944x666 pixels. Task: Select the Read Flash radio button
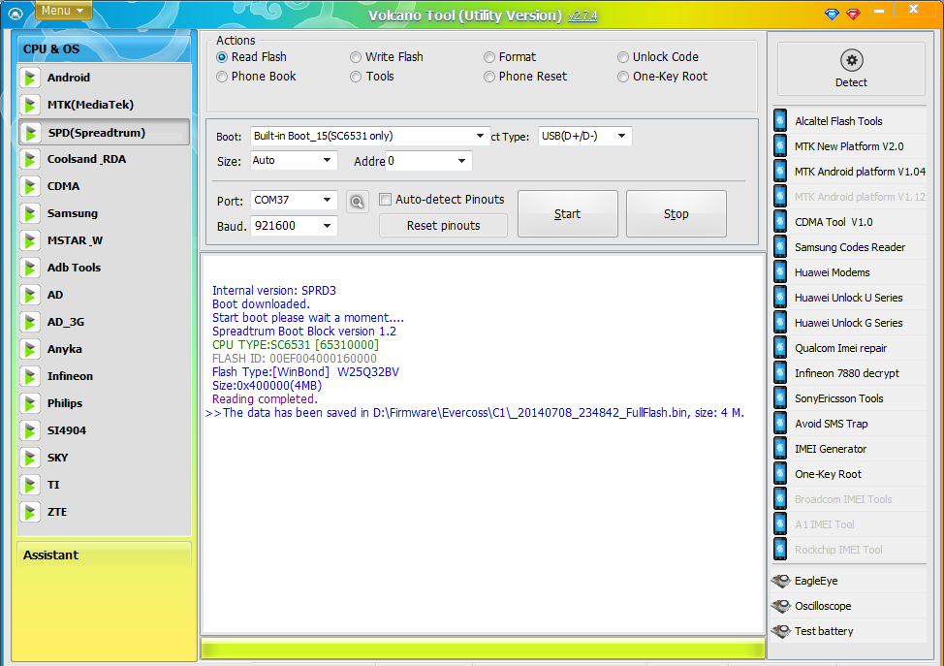pos(222,57)
